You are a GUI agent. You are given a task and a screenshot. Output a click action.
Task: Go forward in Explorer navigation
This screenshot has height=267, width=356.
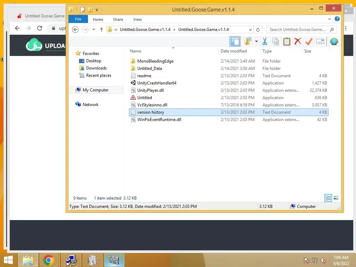tap(85, 30)
